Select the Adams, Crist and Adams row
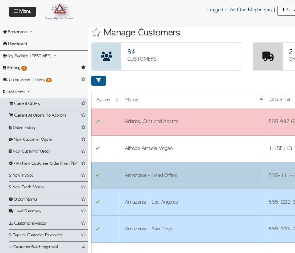Viewport: 295px width, 253px height. pyautogui.click(x=193, y=122)
